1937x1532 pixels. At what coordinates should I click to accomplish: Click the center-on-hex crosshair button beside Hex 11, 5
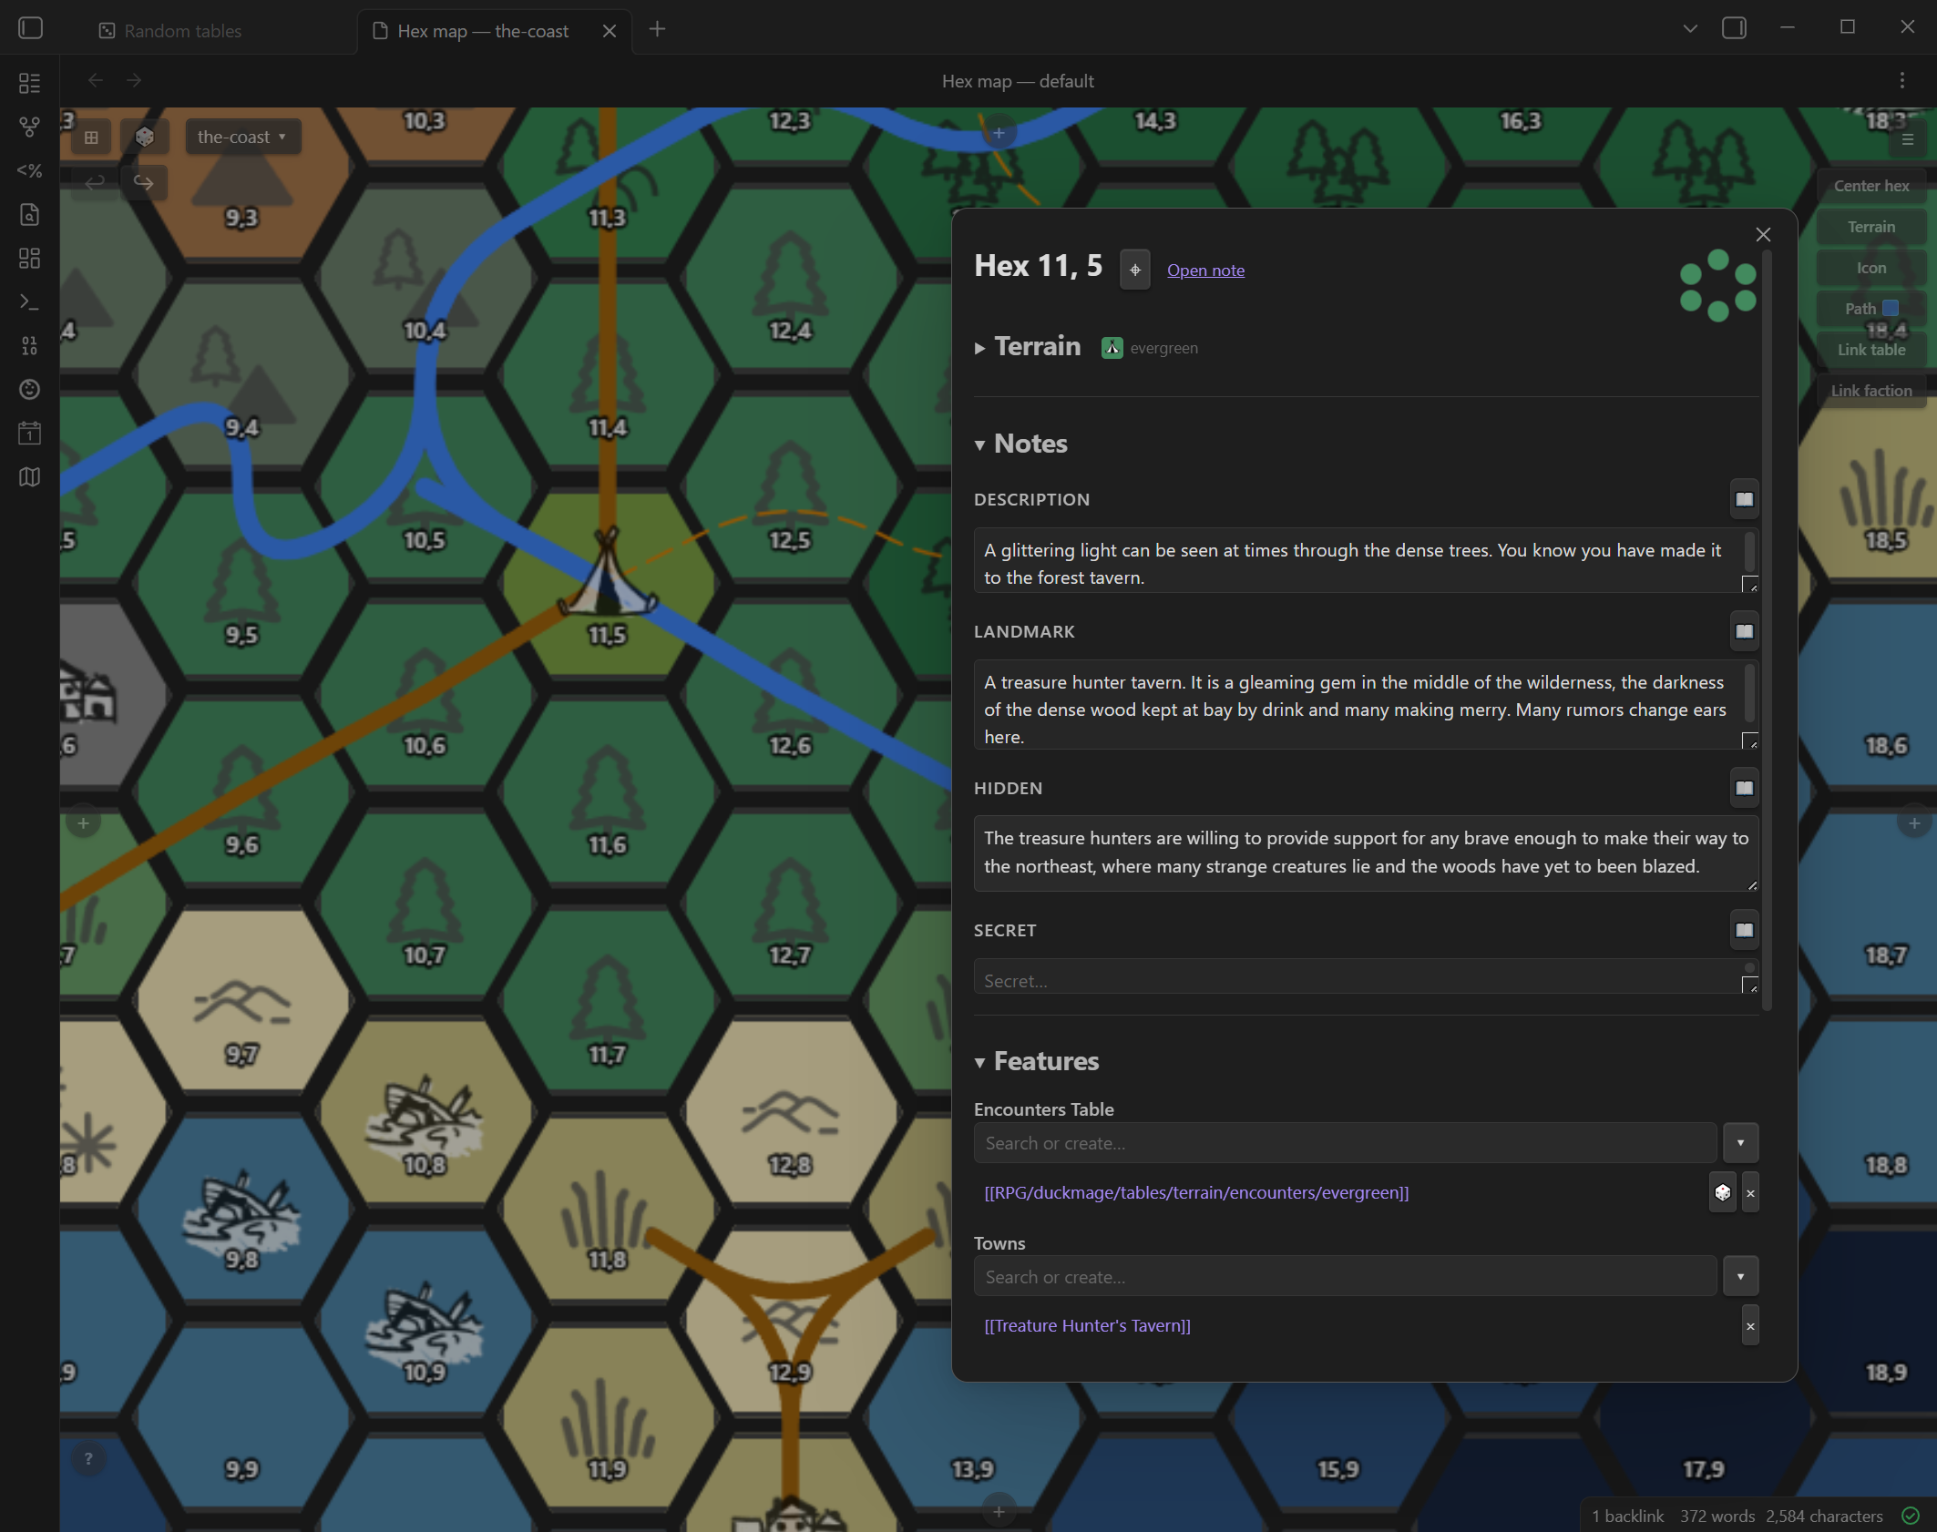1135,271
